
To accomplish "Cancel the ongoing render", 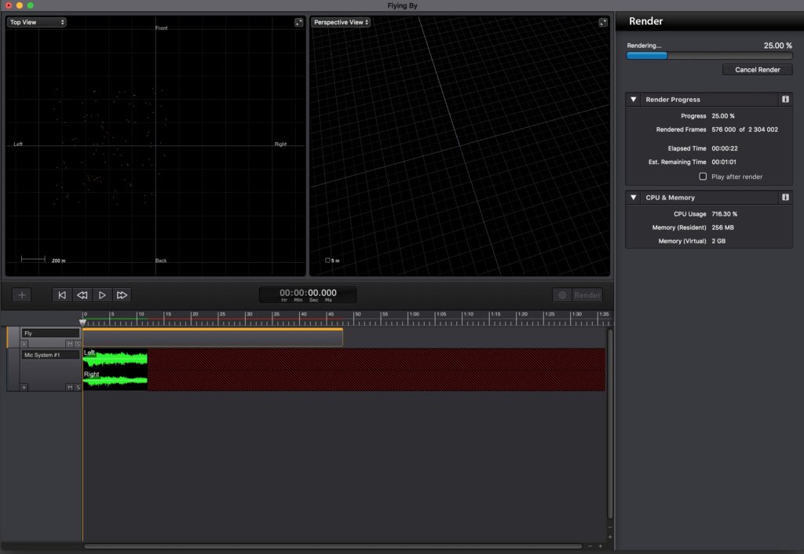I will pos(758,70).
